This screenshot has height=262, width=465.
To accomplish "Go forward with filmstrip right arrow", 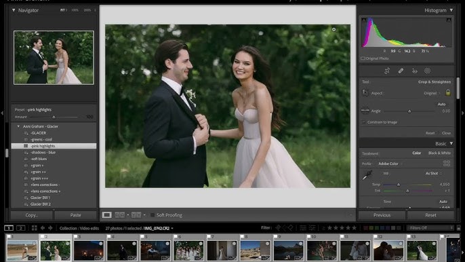I will click(x=50, y=228).
